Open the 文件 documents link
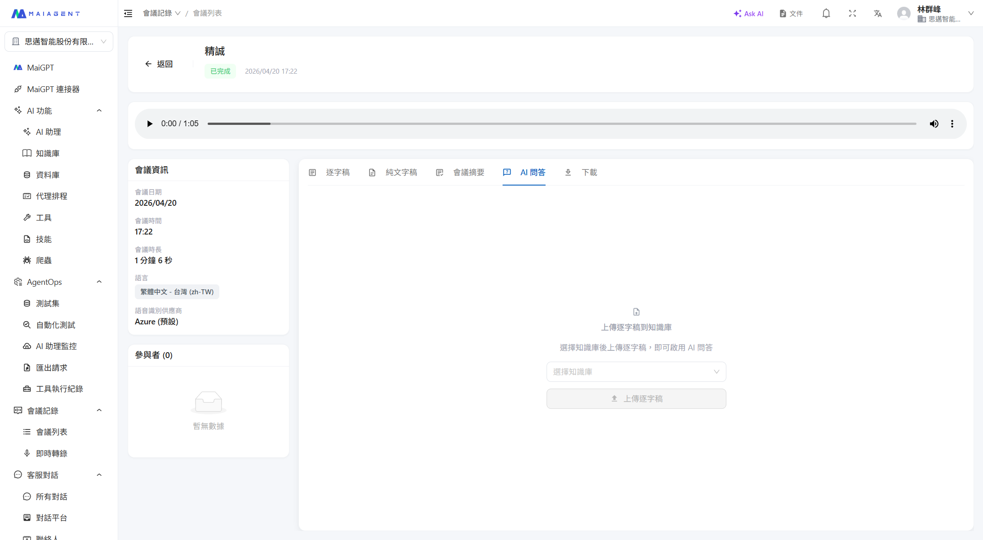The image size is (983, 540). pos(791,13)
